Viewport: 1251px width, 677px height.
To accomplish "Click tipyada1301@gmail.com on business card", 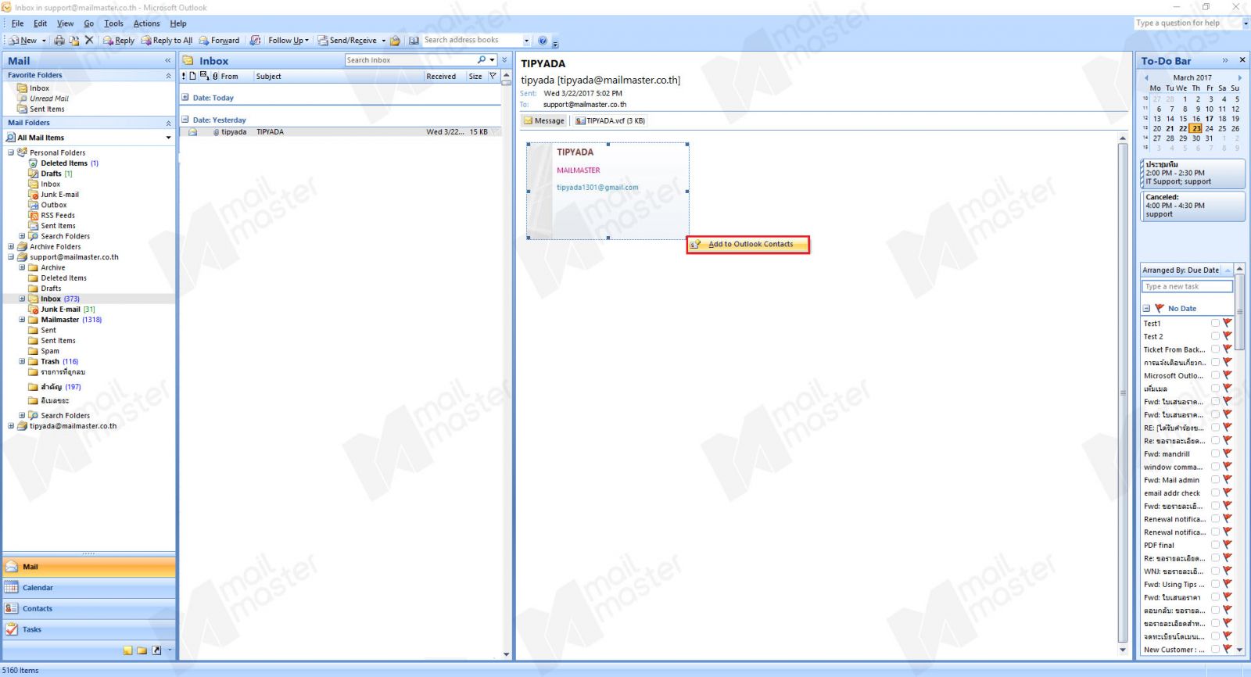I will (x=597, y=188).
